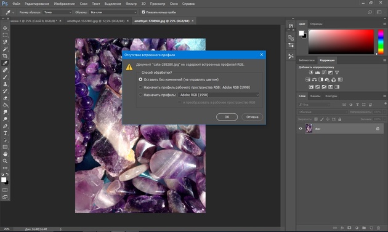Switch to the Каналы tab
The width and height of the screenshot is (388, 232).
tap(315, 96)
